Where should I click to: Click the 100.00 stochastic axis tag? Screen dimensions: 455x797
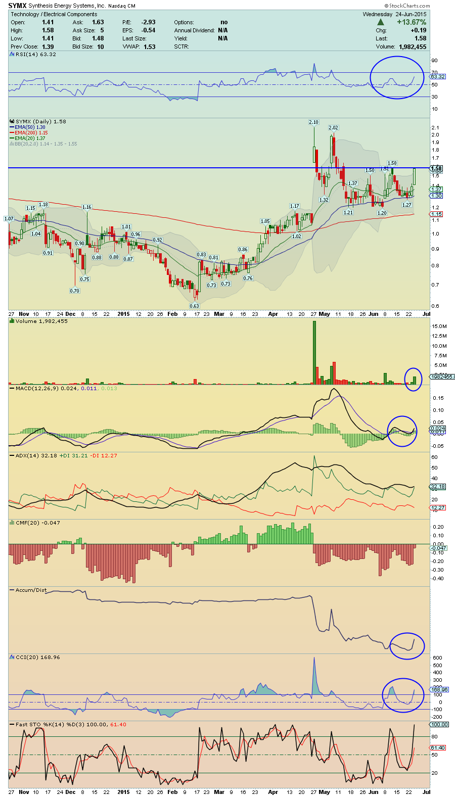pyautogui.click(x=439, y=724)
